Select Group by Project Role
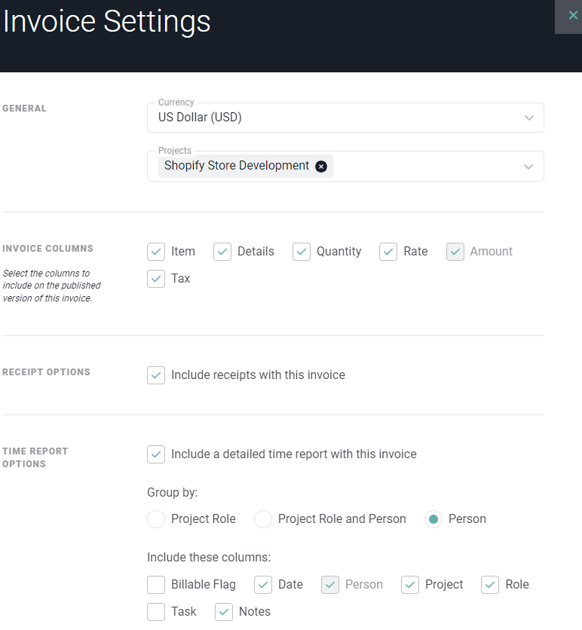The height and width of the screenshot is (630, 582). pyautogui.click(x=156, y=519)
